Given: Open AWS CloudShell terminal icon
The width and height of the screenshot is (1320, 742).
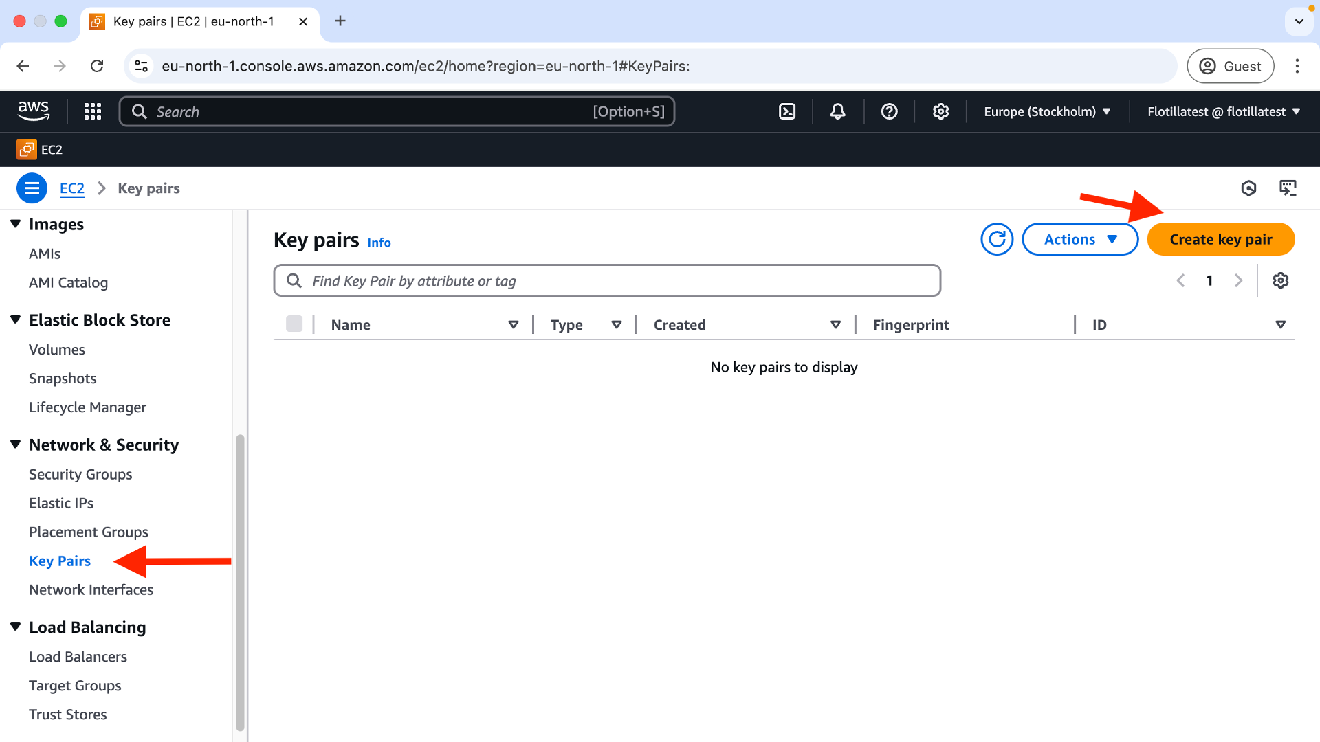Looking at the screenshot, I should (787, 111).
